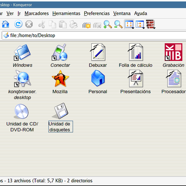
Task: Open the Ayuda menu
Action: tap(140, 13)
